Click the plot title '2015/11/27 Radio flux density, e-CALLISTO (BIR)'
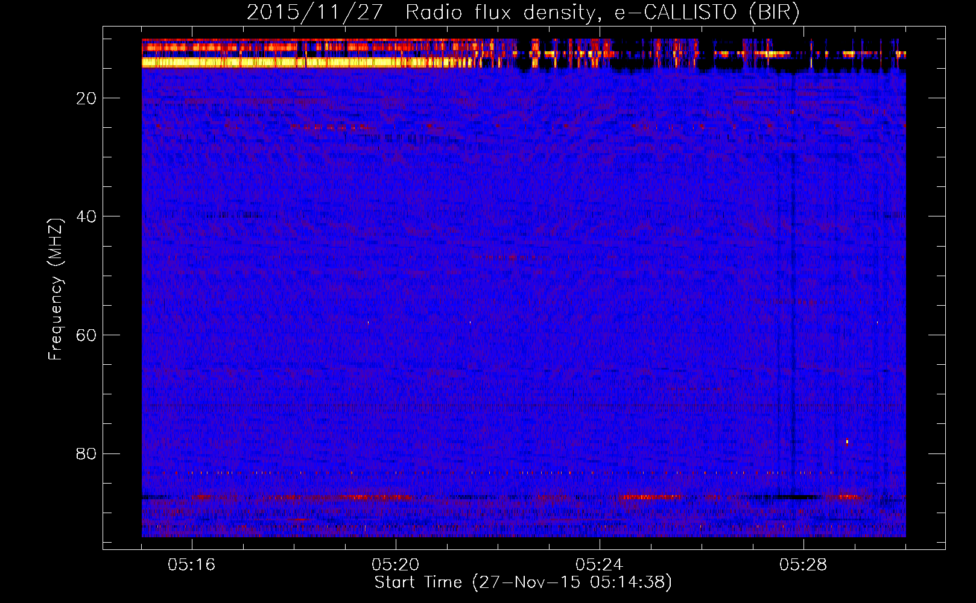The height and width of the screenshot is (603, 976). 523,12
